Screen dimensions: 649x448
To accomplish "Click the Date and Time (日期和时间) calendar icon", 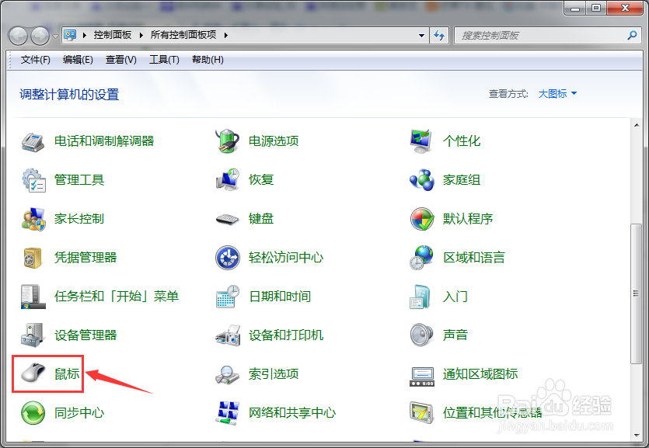I will coord(228,297).
